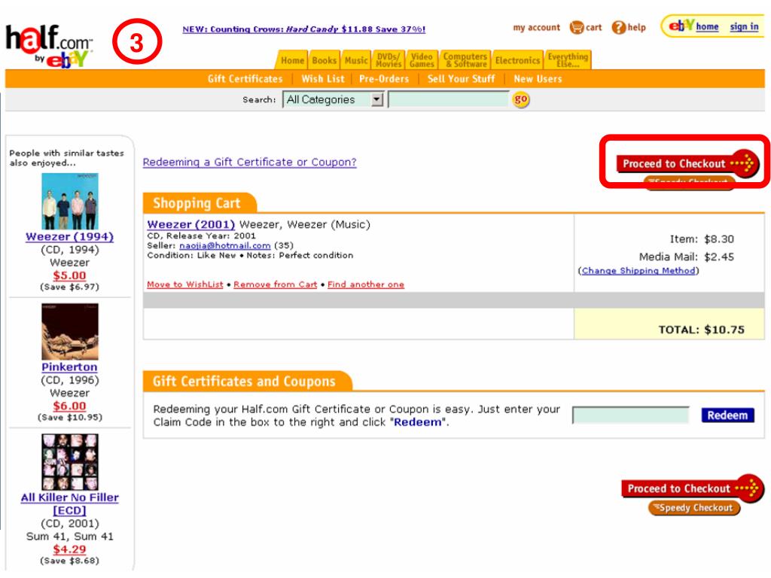Open the Counting Crows Hard Candy promo link
The image size is (771, 578).
point(304,29)
